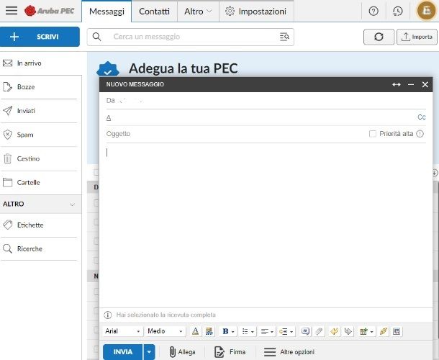This screenshot has width=439, height=360.
Task: Insert a blockquote
Action: pyautogui.click(x=305, y=331)
